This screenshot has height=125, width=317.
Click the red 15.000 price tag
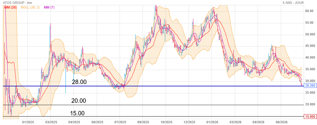click(310, 116)
